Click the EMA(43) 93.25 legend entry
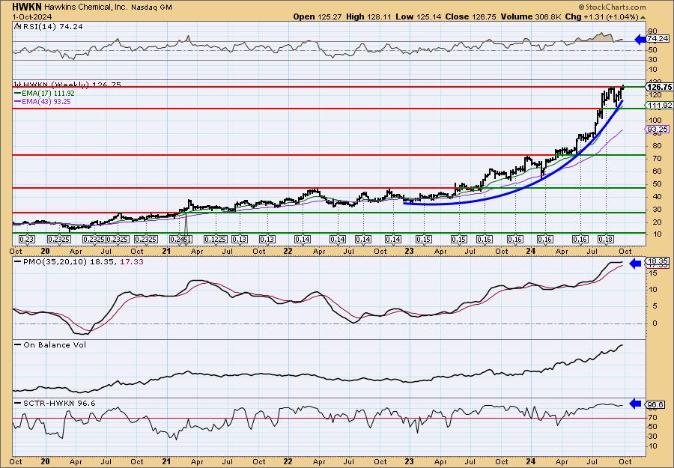The image size is (674, 468). (43, 102)
